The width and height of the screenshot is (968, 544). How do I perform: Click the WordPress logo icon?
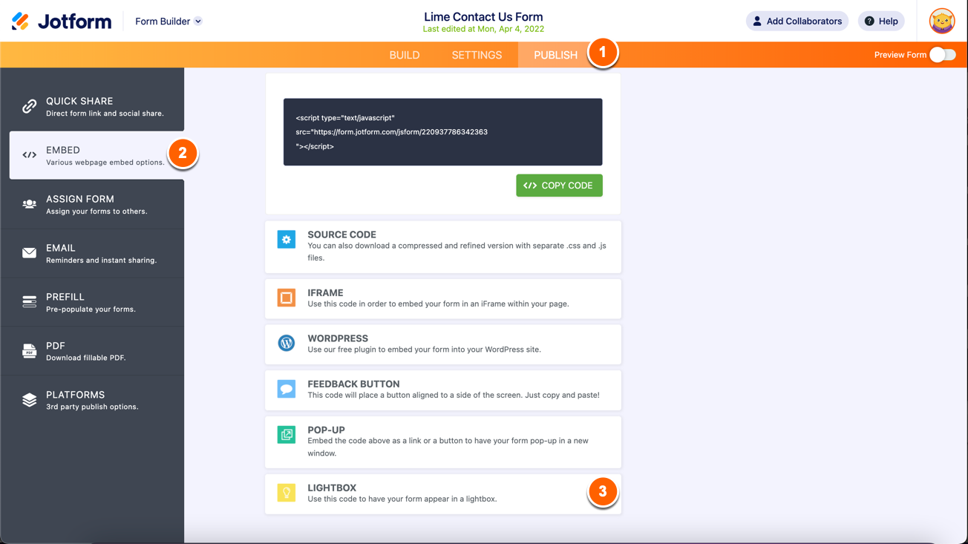click(x=287, y=343)
